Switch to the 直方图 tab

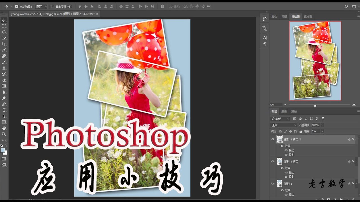308,17
